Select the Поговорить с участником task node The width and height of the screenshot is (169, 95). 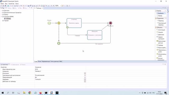[95, 35]
